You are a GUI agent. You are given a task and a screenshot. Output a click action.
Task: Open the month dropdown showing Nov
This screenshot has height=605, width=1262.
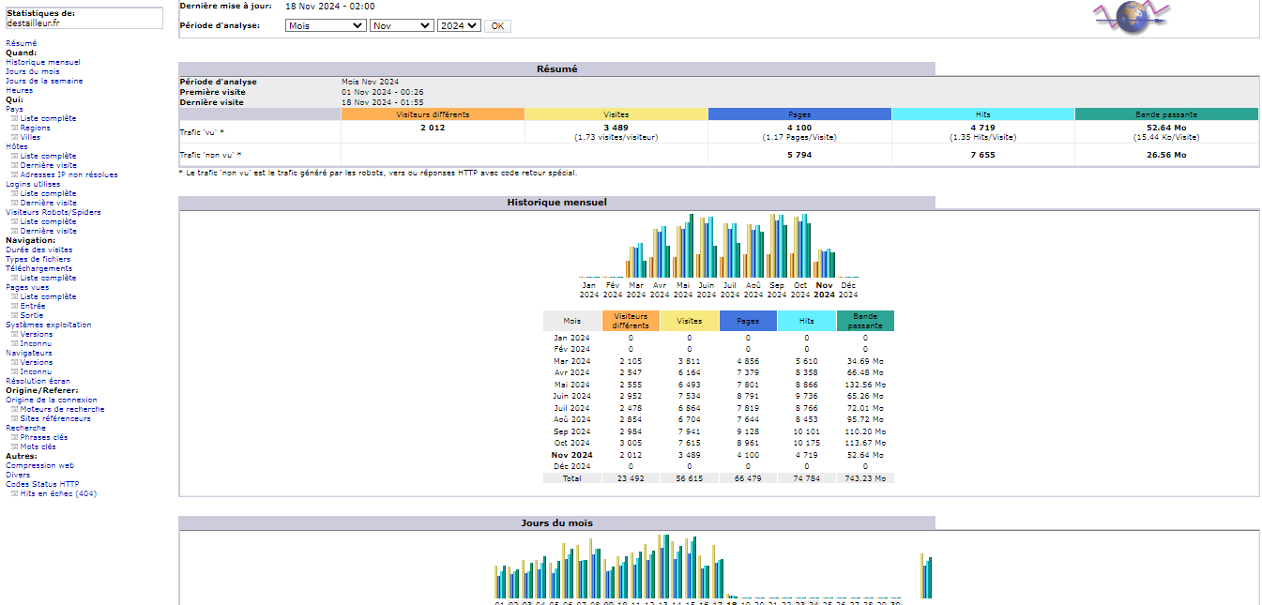(x=402, y=25)
